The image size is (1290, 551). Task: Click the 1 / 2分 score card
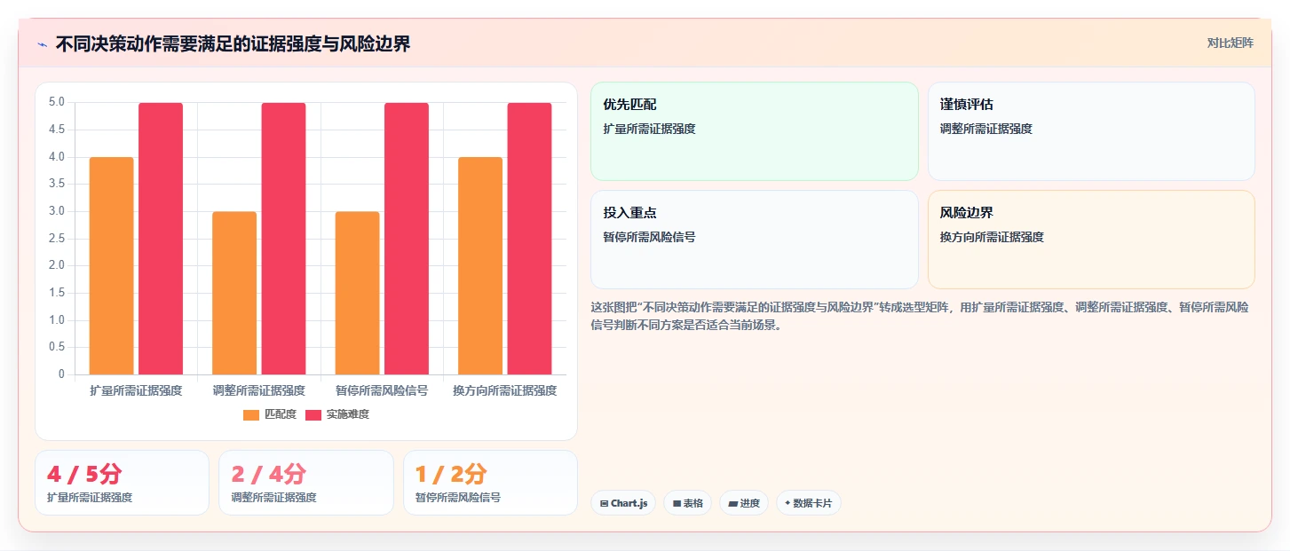[490, 483]
